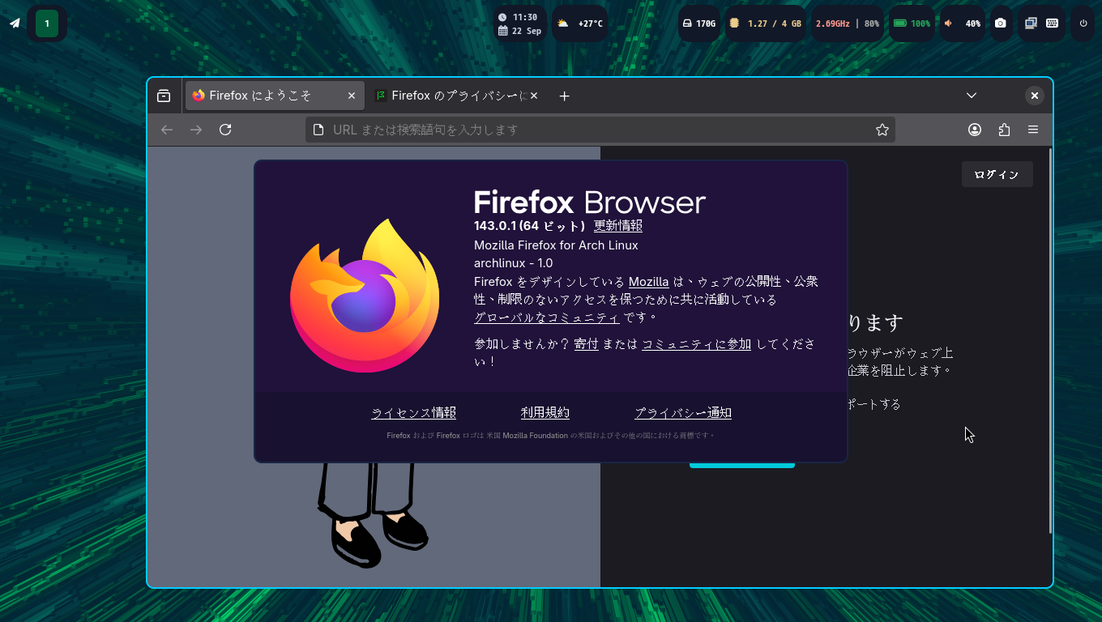This screenshot has width=1102, height=622.
Task: Open the extensions puzzle icon
Action: (1004, 130)
